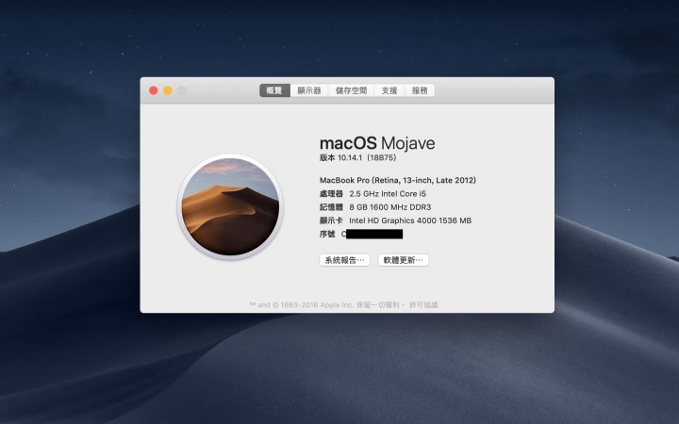Image resolution: width=679 pixels, height=424 pixels.
Task: Click the Intel HD Graphics 4000 text
Action: pyautogui.click(x=410, y=220)
